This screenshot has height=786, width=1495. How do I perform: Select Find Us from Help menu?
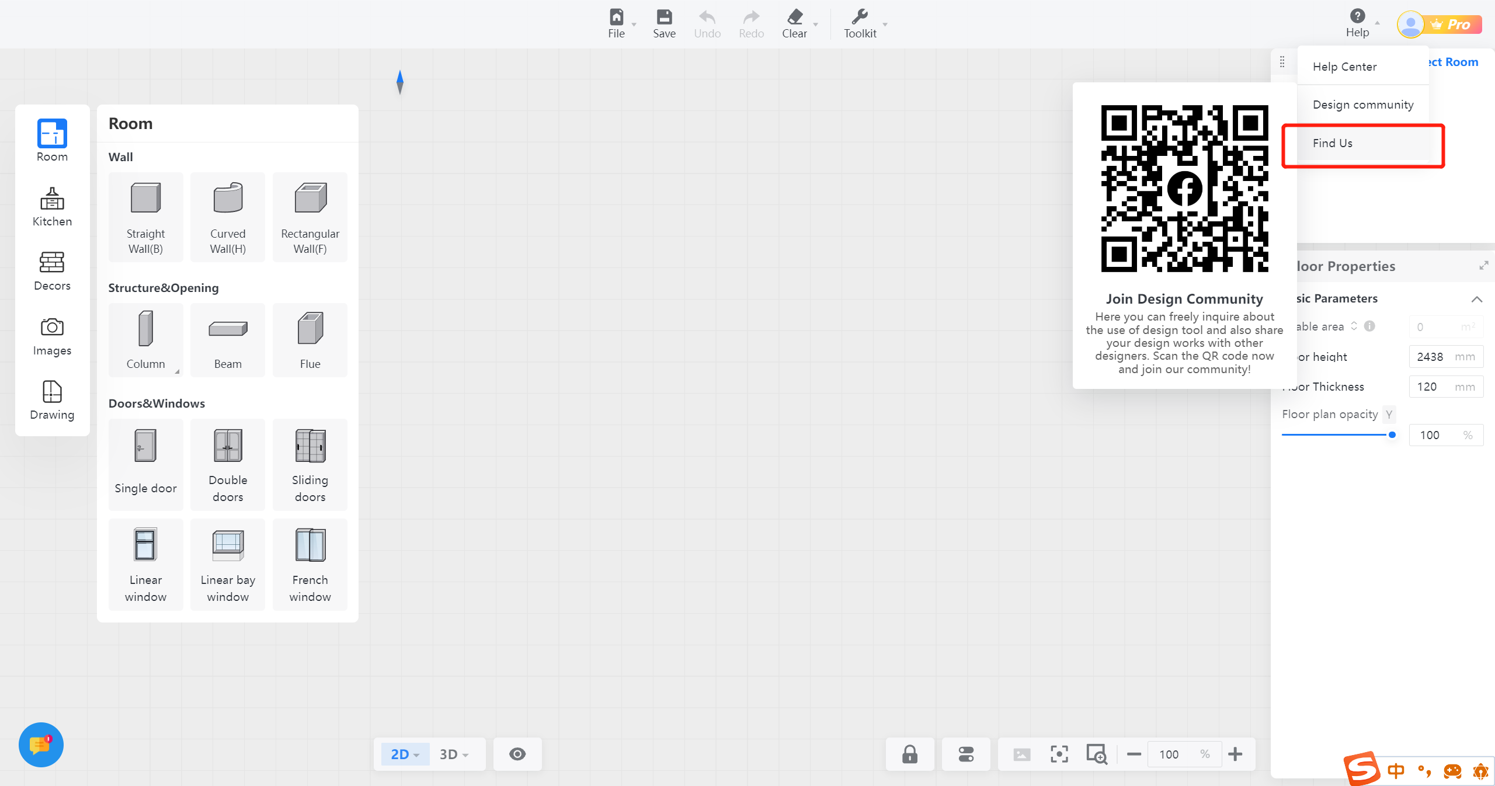[x=1333, y=143]
